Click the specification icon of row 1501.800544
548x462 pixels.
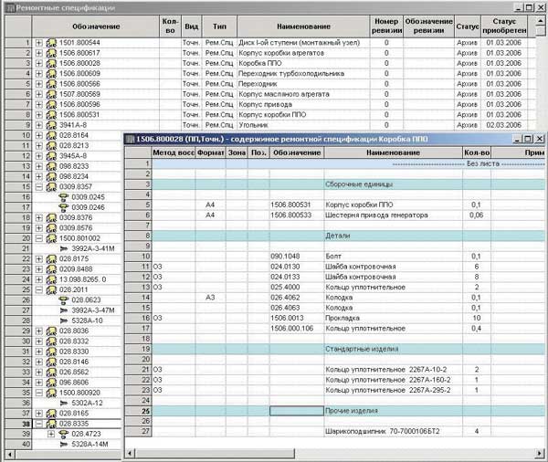point(51,43)
